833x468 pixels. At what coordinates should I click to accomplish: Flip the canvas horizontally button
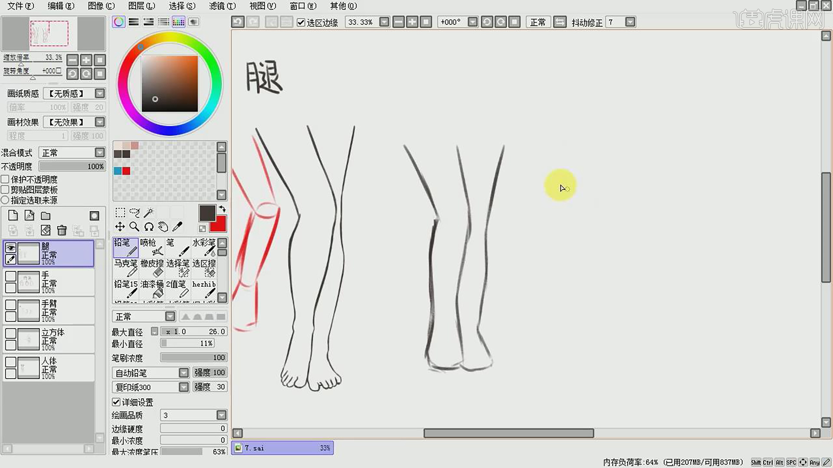pyautogui.click(x=560, y=22)
